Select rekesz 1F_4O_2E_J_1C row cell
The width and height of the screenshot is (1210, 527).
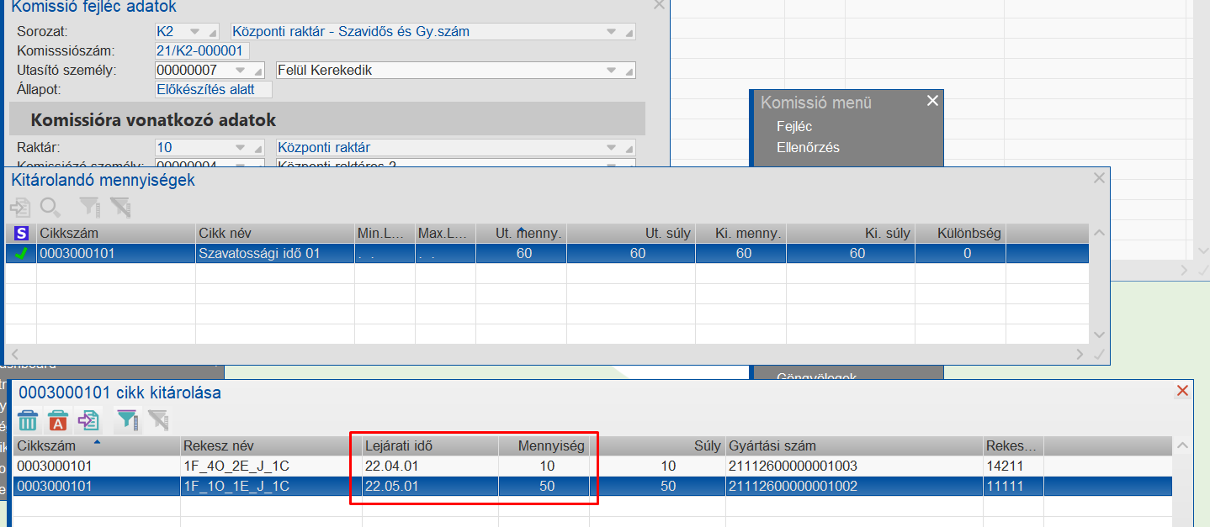[271, 466]
